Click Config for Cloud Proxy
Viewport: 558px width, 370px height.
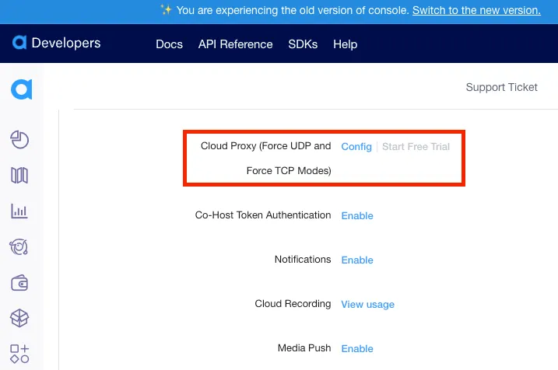356,147
